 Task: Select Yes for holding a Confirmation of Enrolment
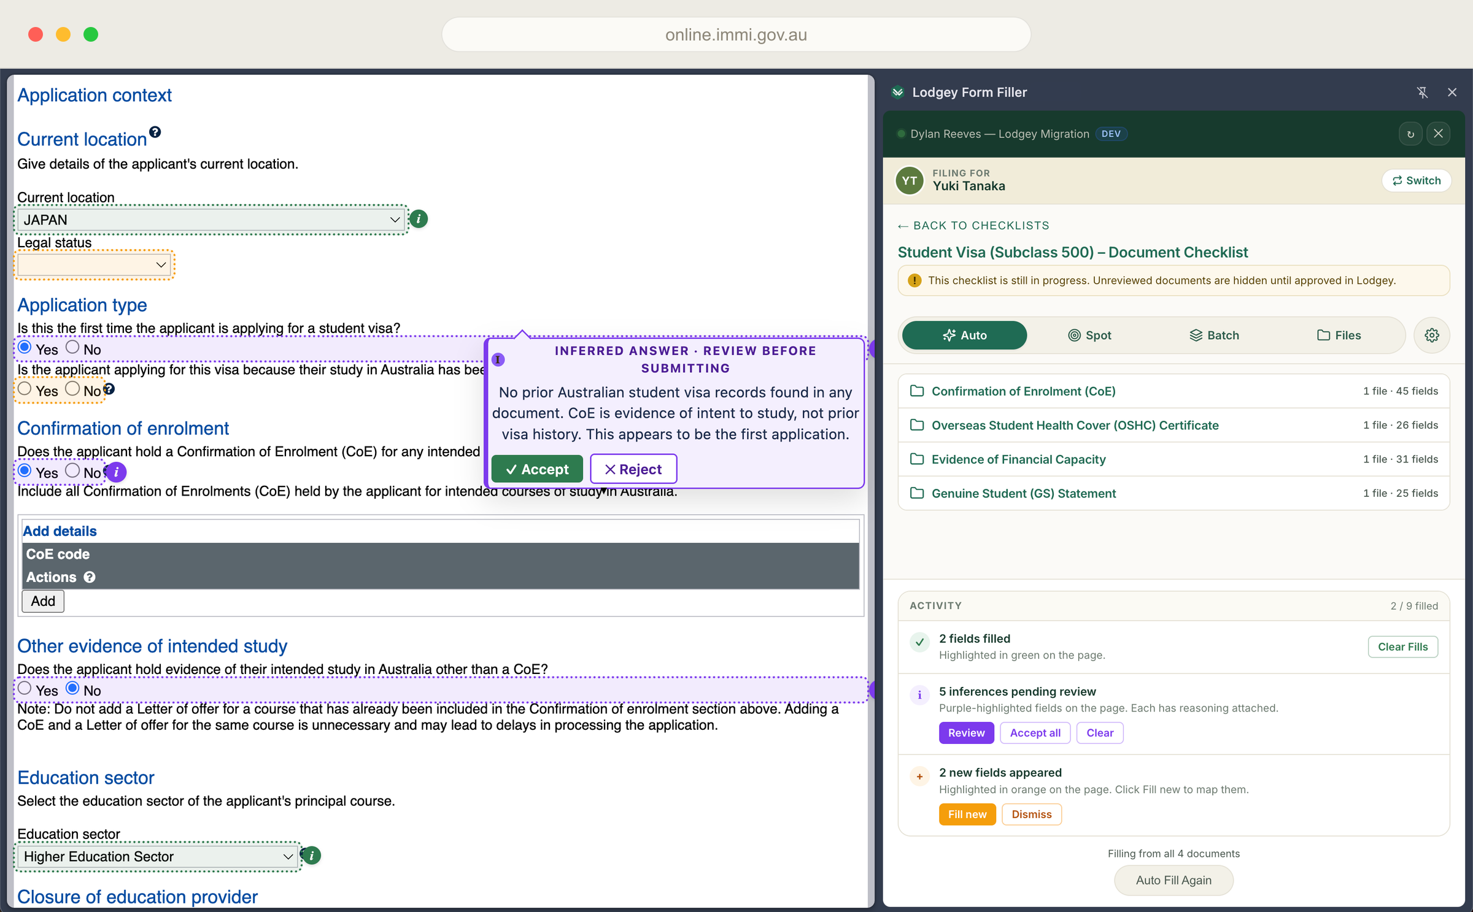click(25, 470)
